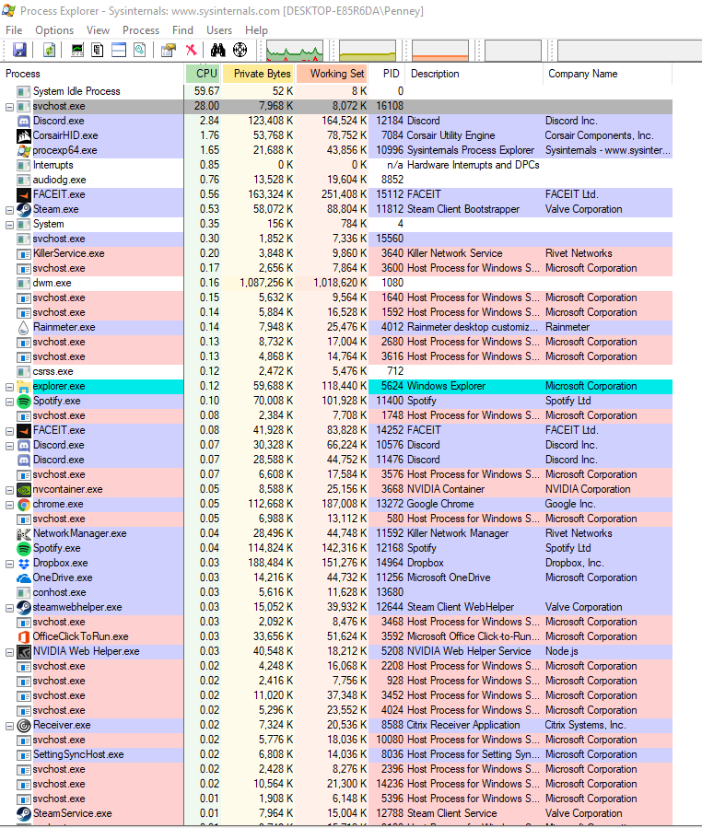Click the orange physical memory graph
702x828 pixels.
coord(440,51)
